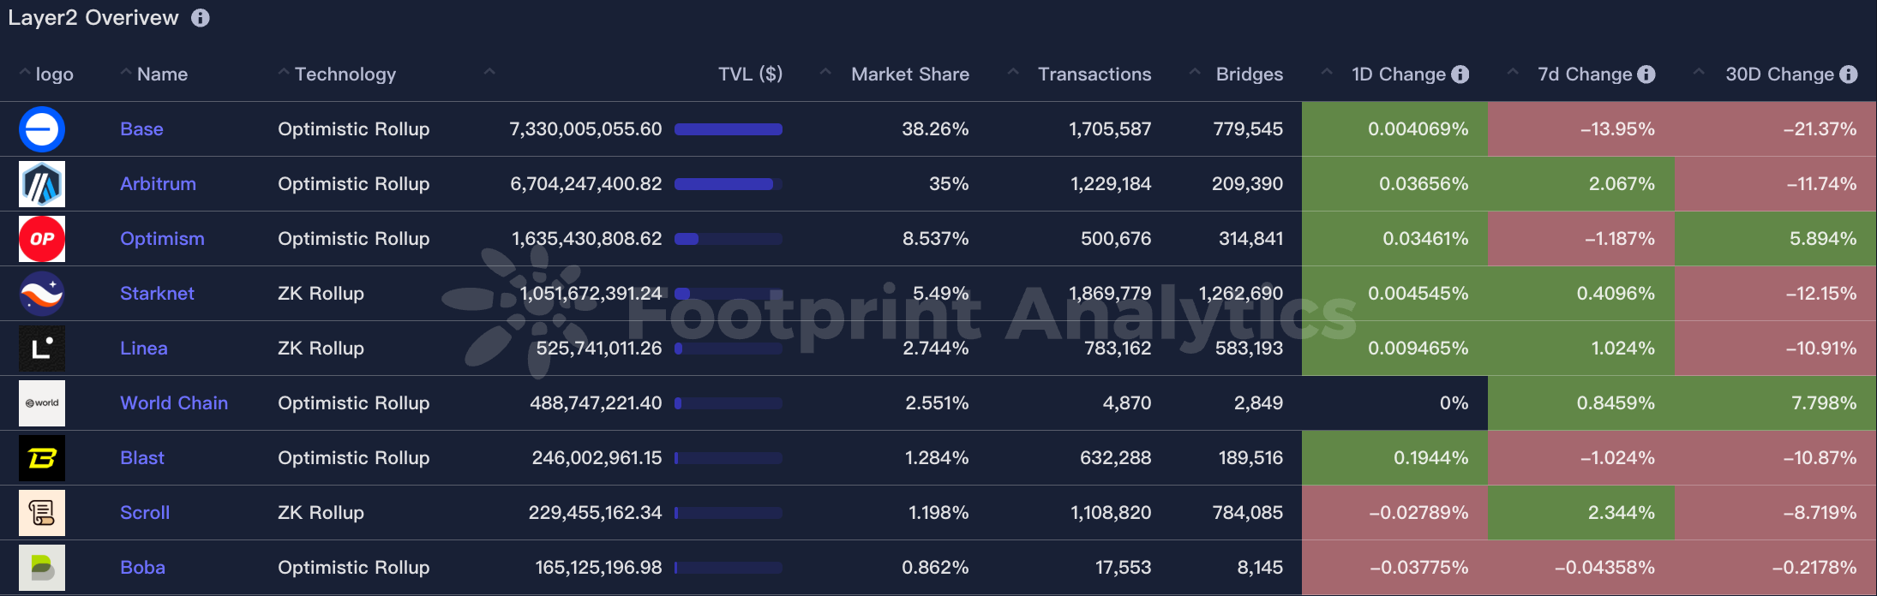The height and width of the screenshot is (596, 1877).
Task: Click Boba's 30D Change cell
Action: tap(1774, 568)
